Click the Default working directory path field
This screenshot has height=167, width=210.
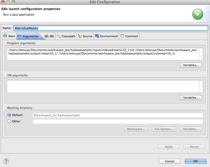click(118, 115)
